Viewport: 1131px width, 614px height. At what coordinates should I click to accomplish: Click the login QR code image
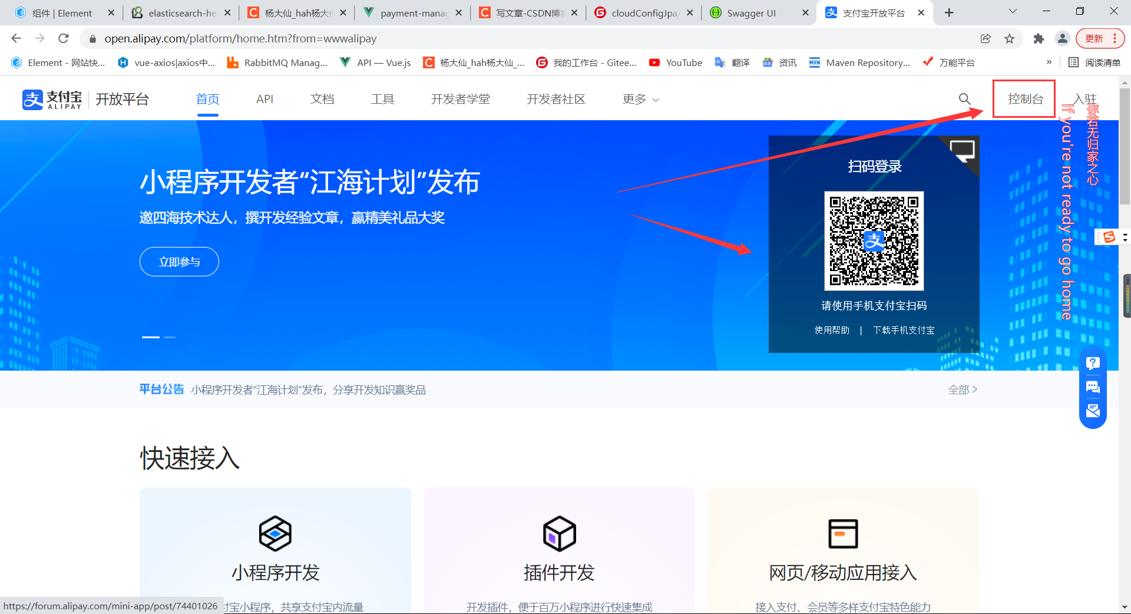click(x=874, y=240)
